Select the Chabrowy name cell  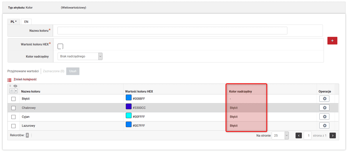tap(29, 108)
